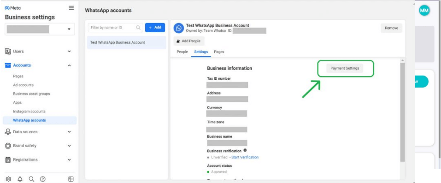Open the business account selector dropdown
441x183 pixels.
(40, 30)
